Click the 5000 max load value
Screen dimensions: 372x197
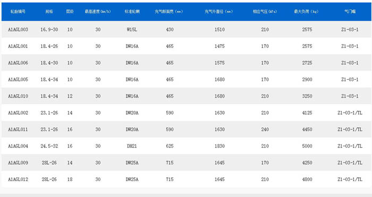(x=307, y=146)
